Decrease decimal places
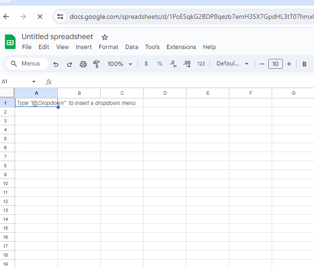 coord(173,64)
